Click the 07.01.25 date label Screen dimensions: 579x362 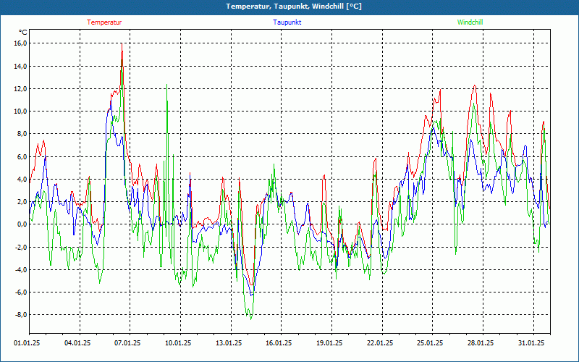tap(127, 343)
